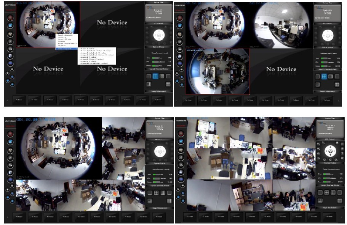Select large fisheye video in bottom-left screenshot
This screenshot has width=347, height=225.
(x=57, y=148)
